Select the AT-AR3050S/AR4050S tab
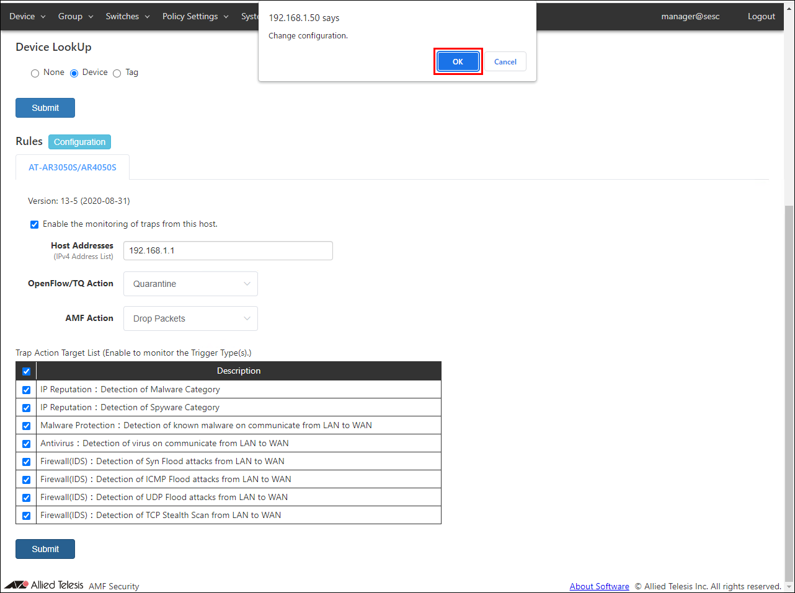795x593 pixels. [x=73, y=167]
